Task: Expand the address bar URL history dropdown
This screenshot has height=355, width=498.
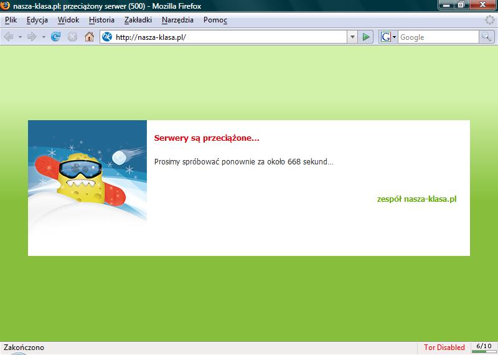Action: coord(352,37)
